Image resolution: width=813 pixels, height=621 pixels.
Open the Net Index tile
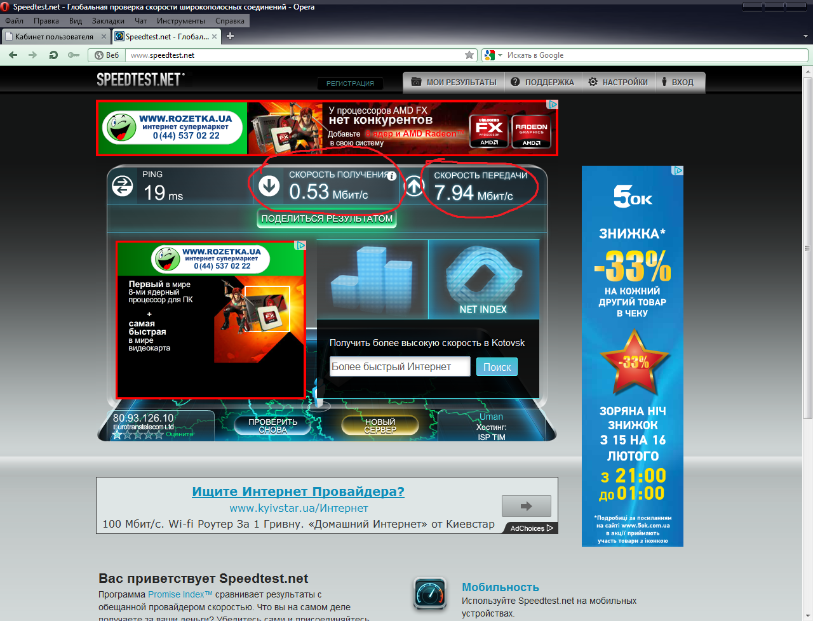(x=483, y=279)
